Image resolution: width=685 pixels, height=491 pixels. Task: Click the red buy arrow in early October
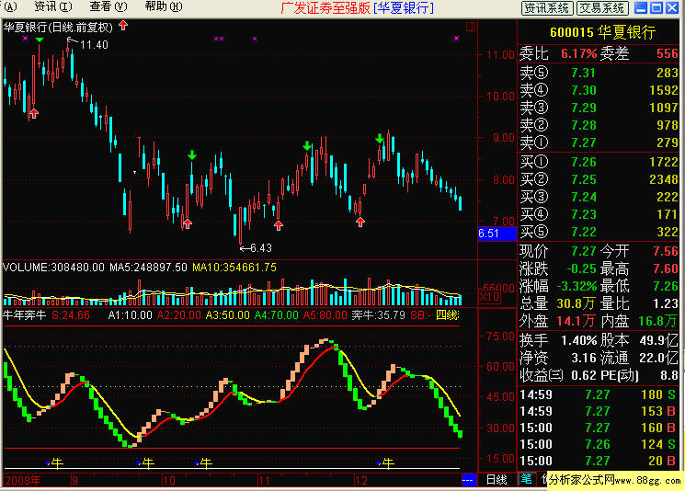pyautogui.click(x=188, y=223)
